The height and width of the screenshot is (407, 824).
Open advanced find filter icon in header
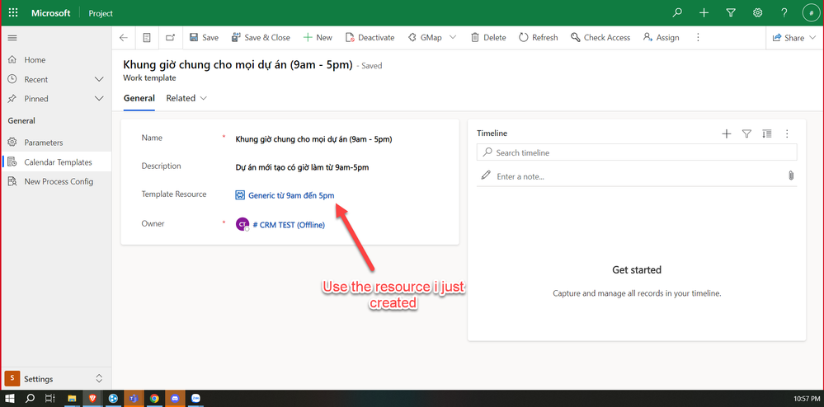731,13
